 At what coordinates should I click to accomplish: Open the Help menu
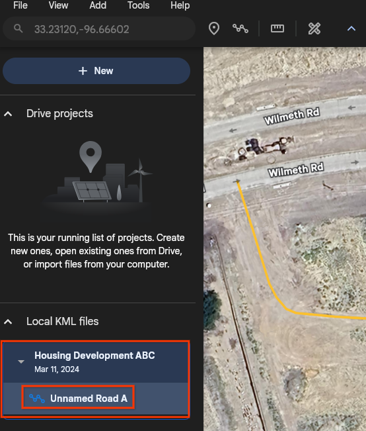(180, 5)
